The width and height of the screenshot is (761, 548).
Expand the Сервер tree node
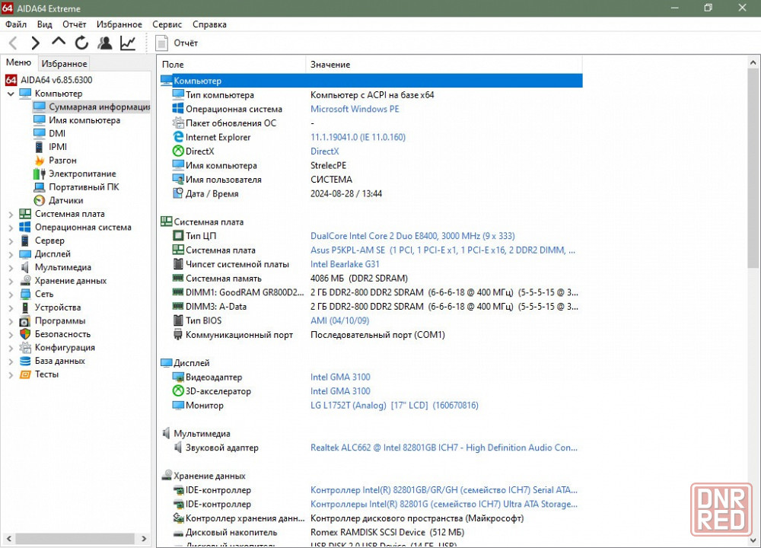[x=11, y=241]
